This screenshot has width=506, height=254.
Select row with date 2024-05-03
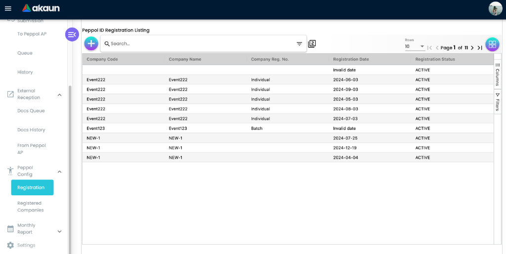coord(288,99)
